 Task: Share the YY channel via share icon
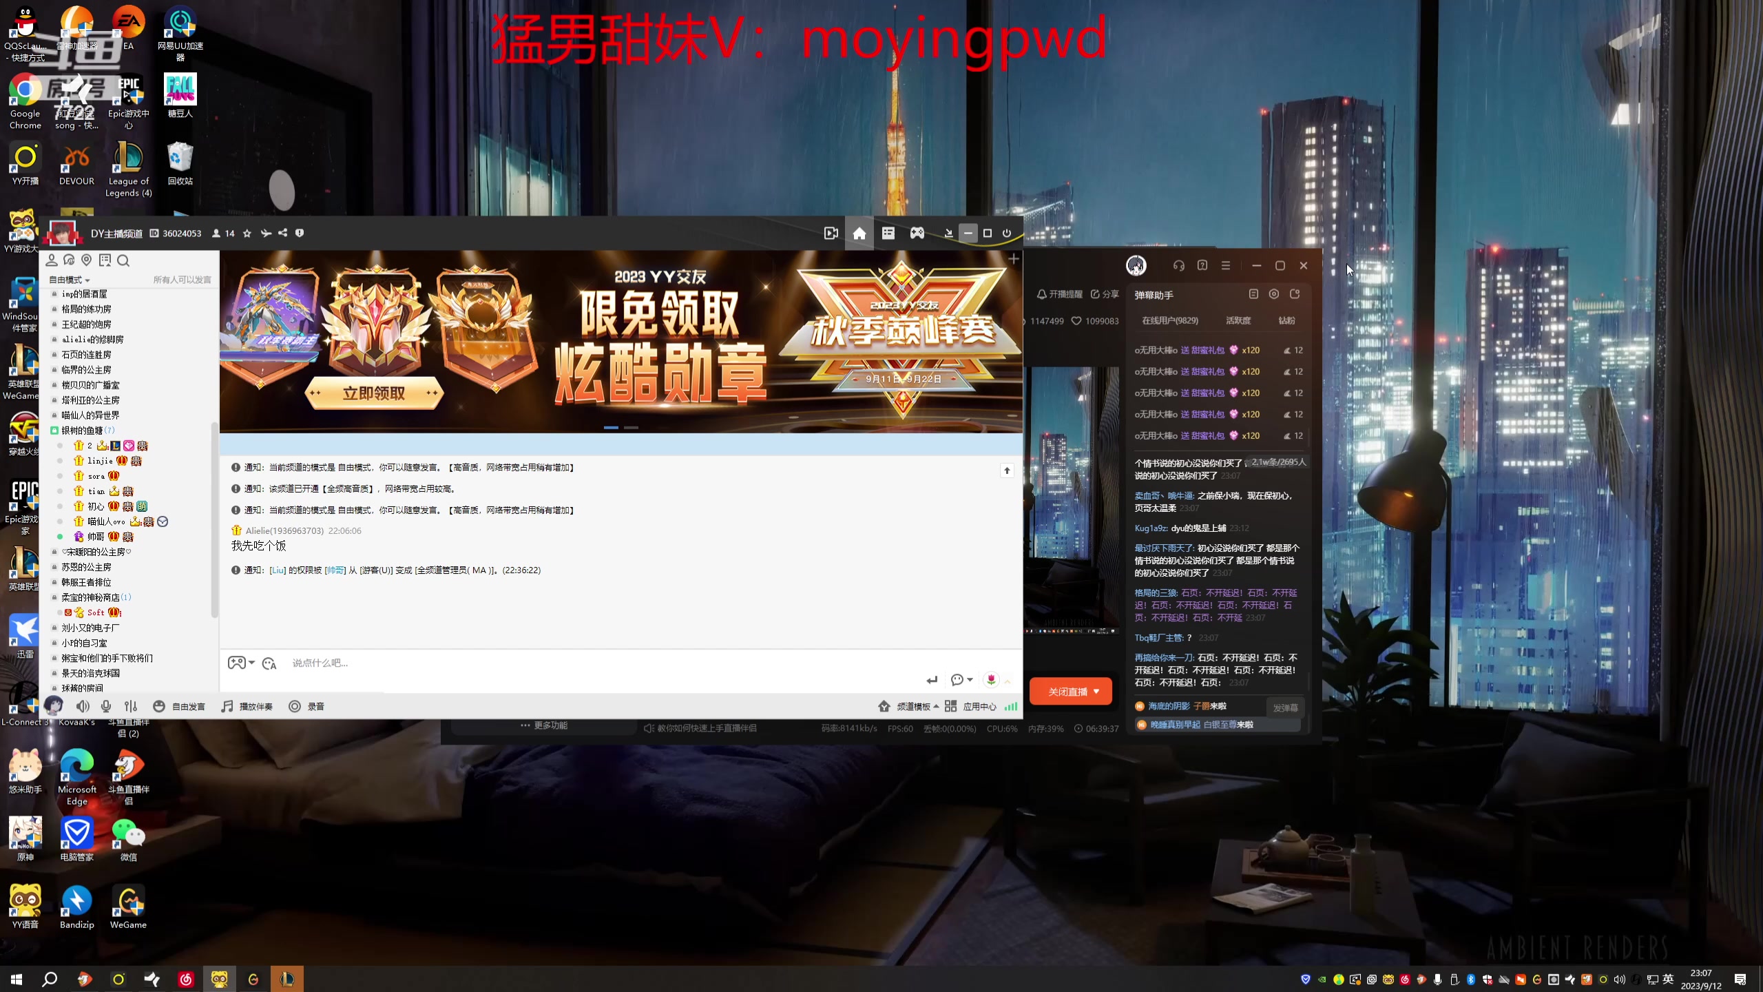(282, 234)
